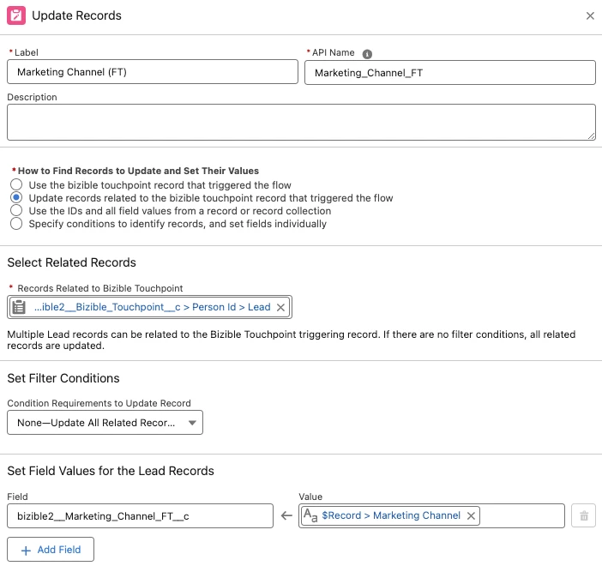This screenshot has height=572, width=602.
Task: Click the left arrow between Field and Value
Action: point(287,515)
